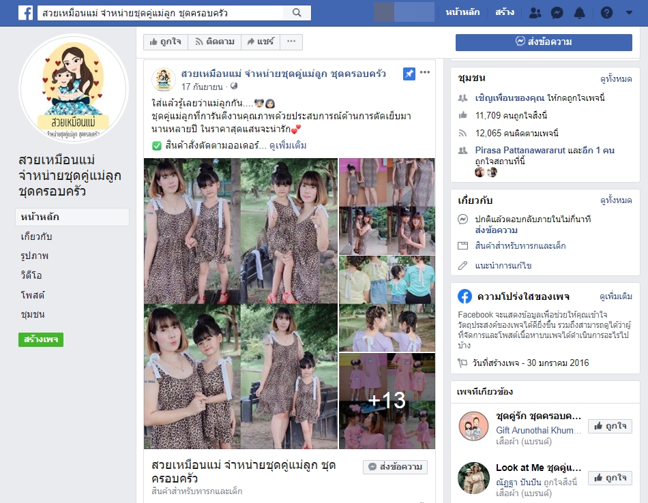This screenshot has height=503, width=648.
Task: Click the help question mark icon
Action: (x=606, y=13)
